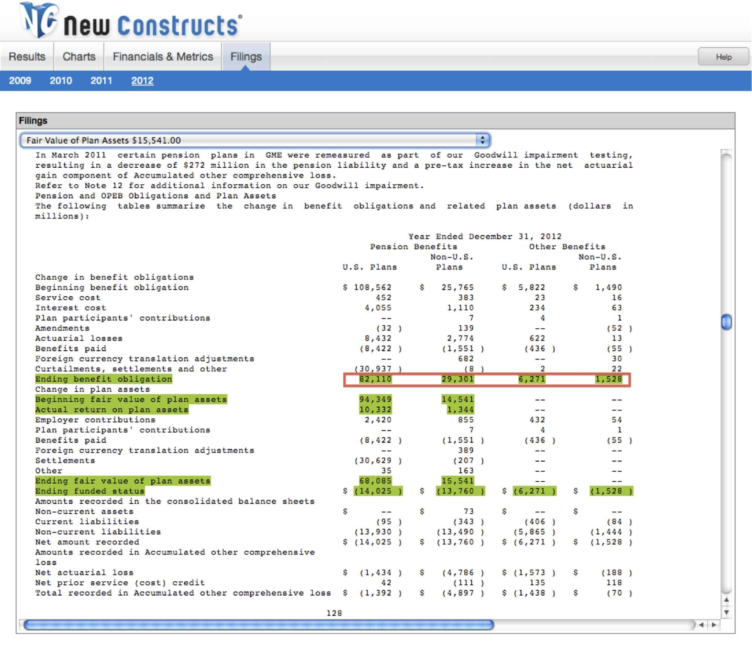
Task: Click 'Year Ended December 31, 2012' heading
Action: [x=485, y=237]
